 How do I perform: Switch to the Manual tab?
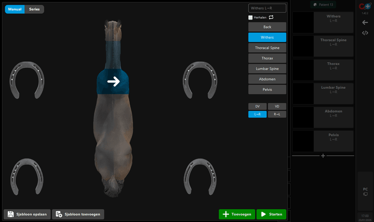14,9
